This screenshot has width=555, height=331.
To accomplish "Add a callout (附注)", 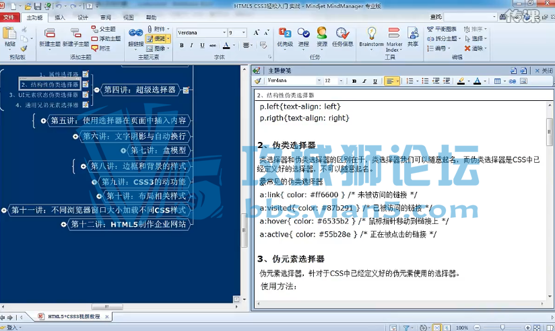I will click(x=101, y=48).
